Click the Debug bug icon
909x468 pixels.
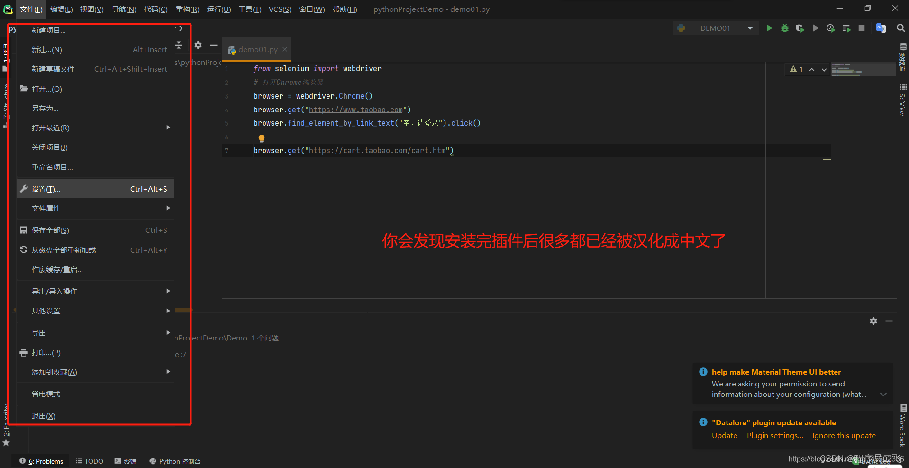(785, 28)
